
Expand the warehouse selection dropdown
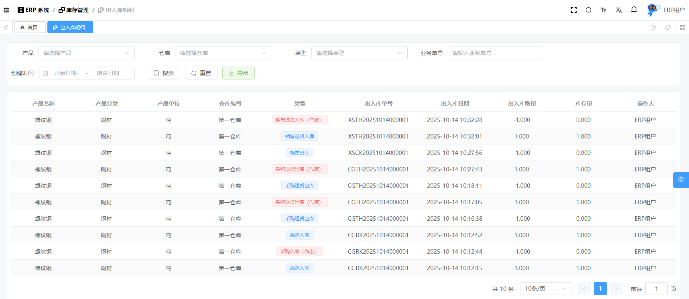(x=223, y=53)
